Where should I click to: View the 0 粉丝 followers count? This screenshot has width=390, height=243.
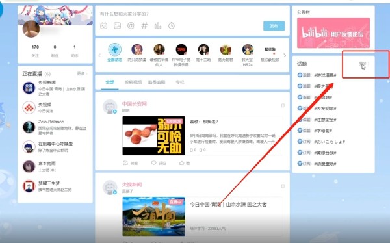(x=55, y=51)
